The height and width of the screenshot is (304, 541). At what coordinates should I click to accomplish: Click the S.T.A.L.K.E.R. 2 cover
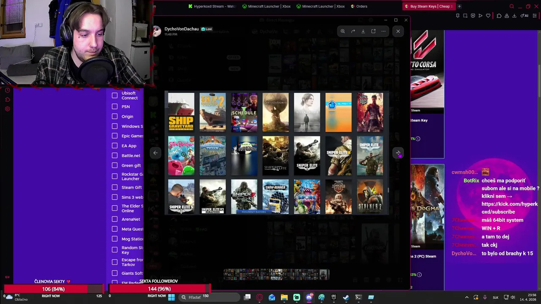(x=370, y=197)
